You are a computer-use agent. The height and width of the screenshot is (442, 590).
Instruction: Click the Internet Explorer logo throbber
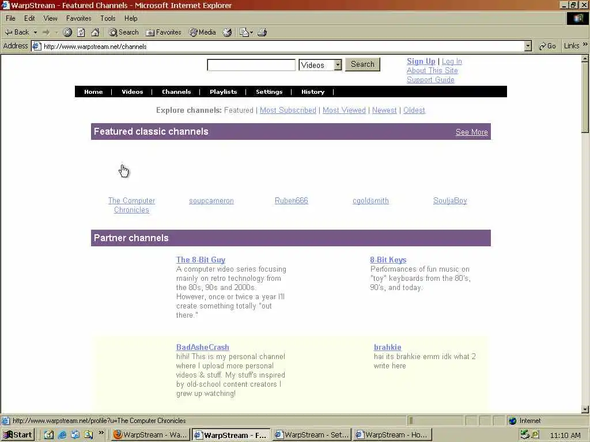(x=577, y=18)
